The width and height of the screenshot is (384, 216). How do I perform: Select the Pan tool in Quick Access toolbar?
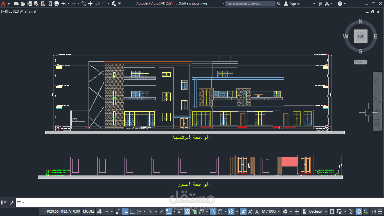pyautogui.click(x=90, y=4)
